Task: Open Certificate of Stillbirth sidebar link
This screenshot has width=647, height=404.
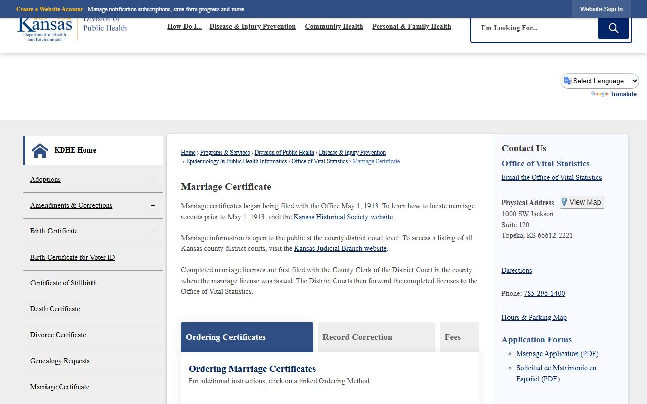Action: point(63,283)
